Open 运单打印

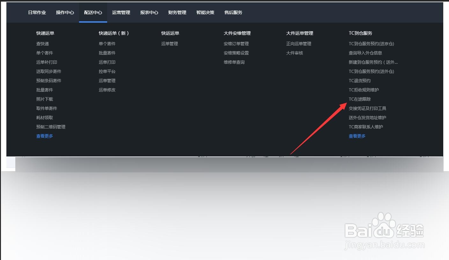pos(107,62)
